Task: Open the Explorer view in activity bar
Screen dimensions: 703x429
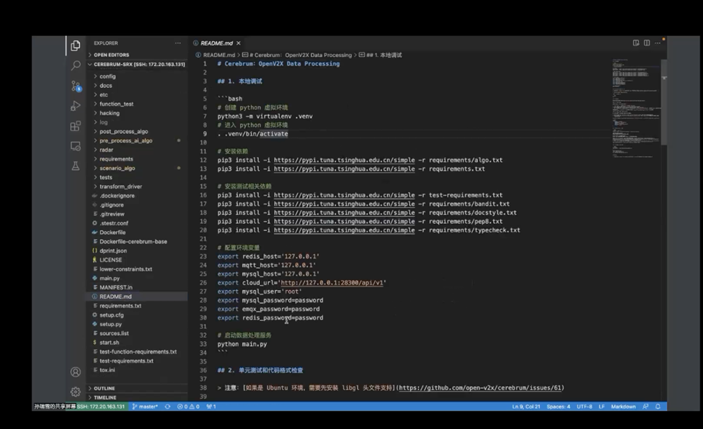Action: (75, 45)
